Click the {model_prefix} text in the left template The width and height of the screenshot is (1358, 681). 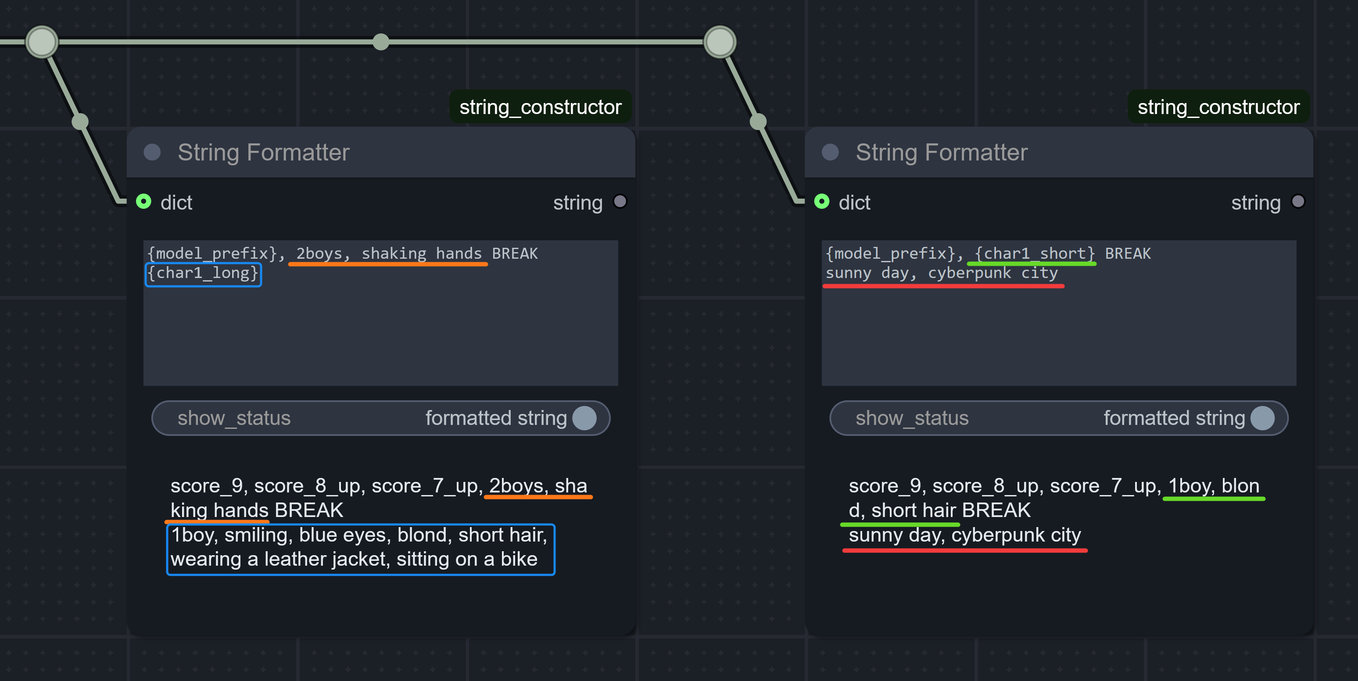212,254
